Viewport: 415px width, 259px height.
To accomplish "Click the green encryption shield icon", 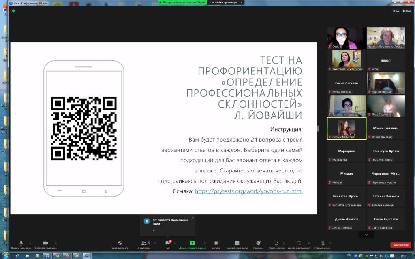I will [x=13, y=11].
